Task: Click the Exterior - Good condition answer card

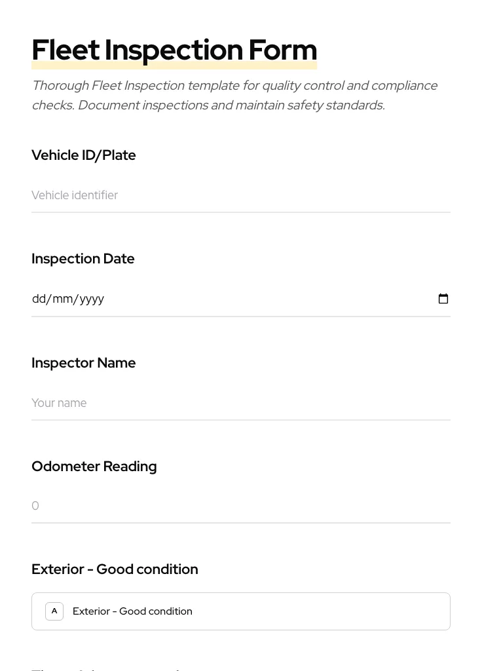Action: tap(241, 611)
